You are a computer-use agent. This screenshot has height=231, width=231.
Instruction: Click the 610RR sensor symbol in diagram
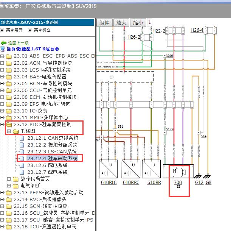tap(151, 169)
